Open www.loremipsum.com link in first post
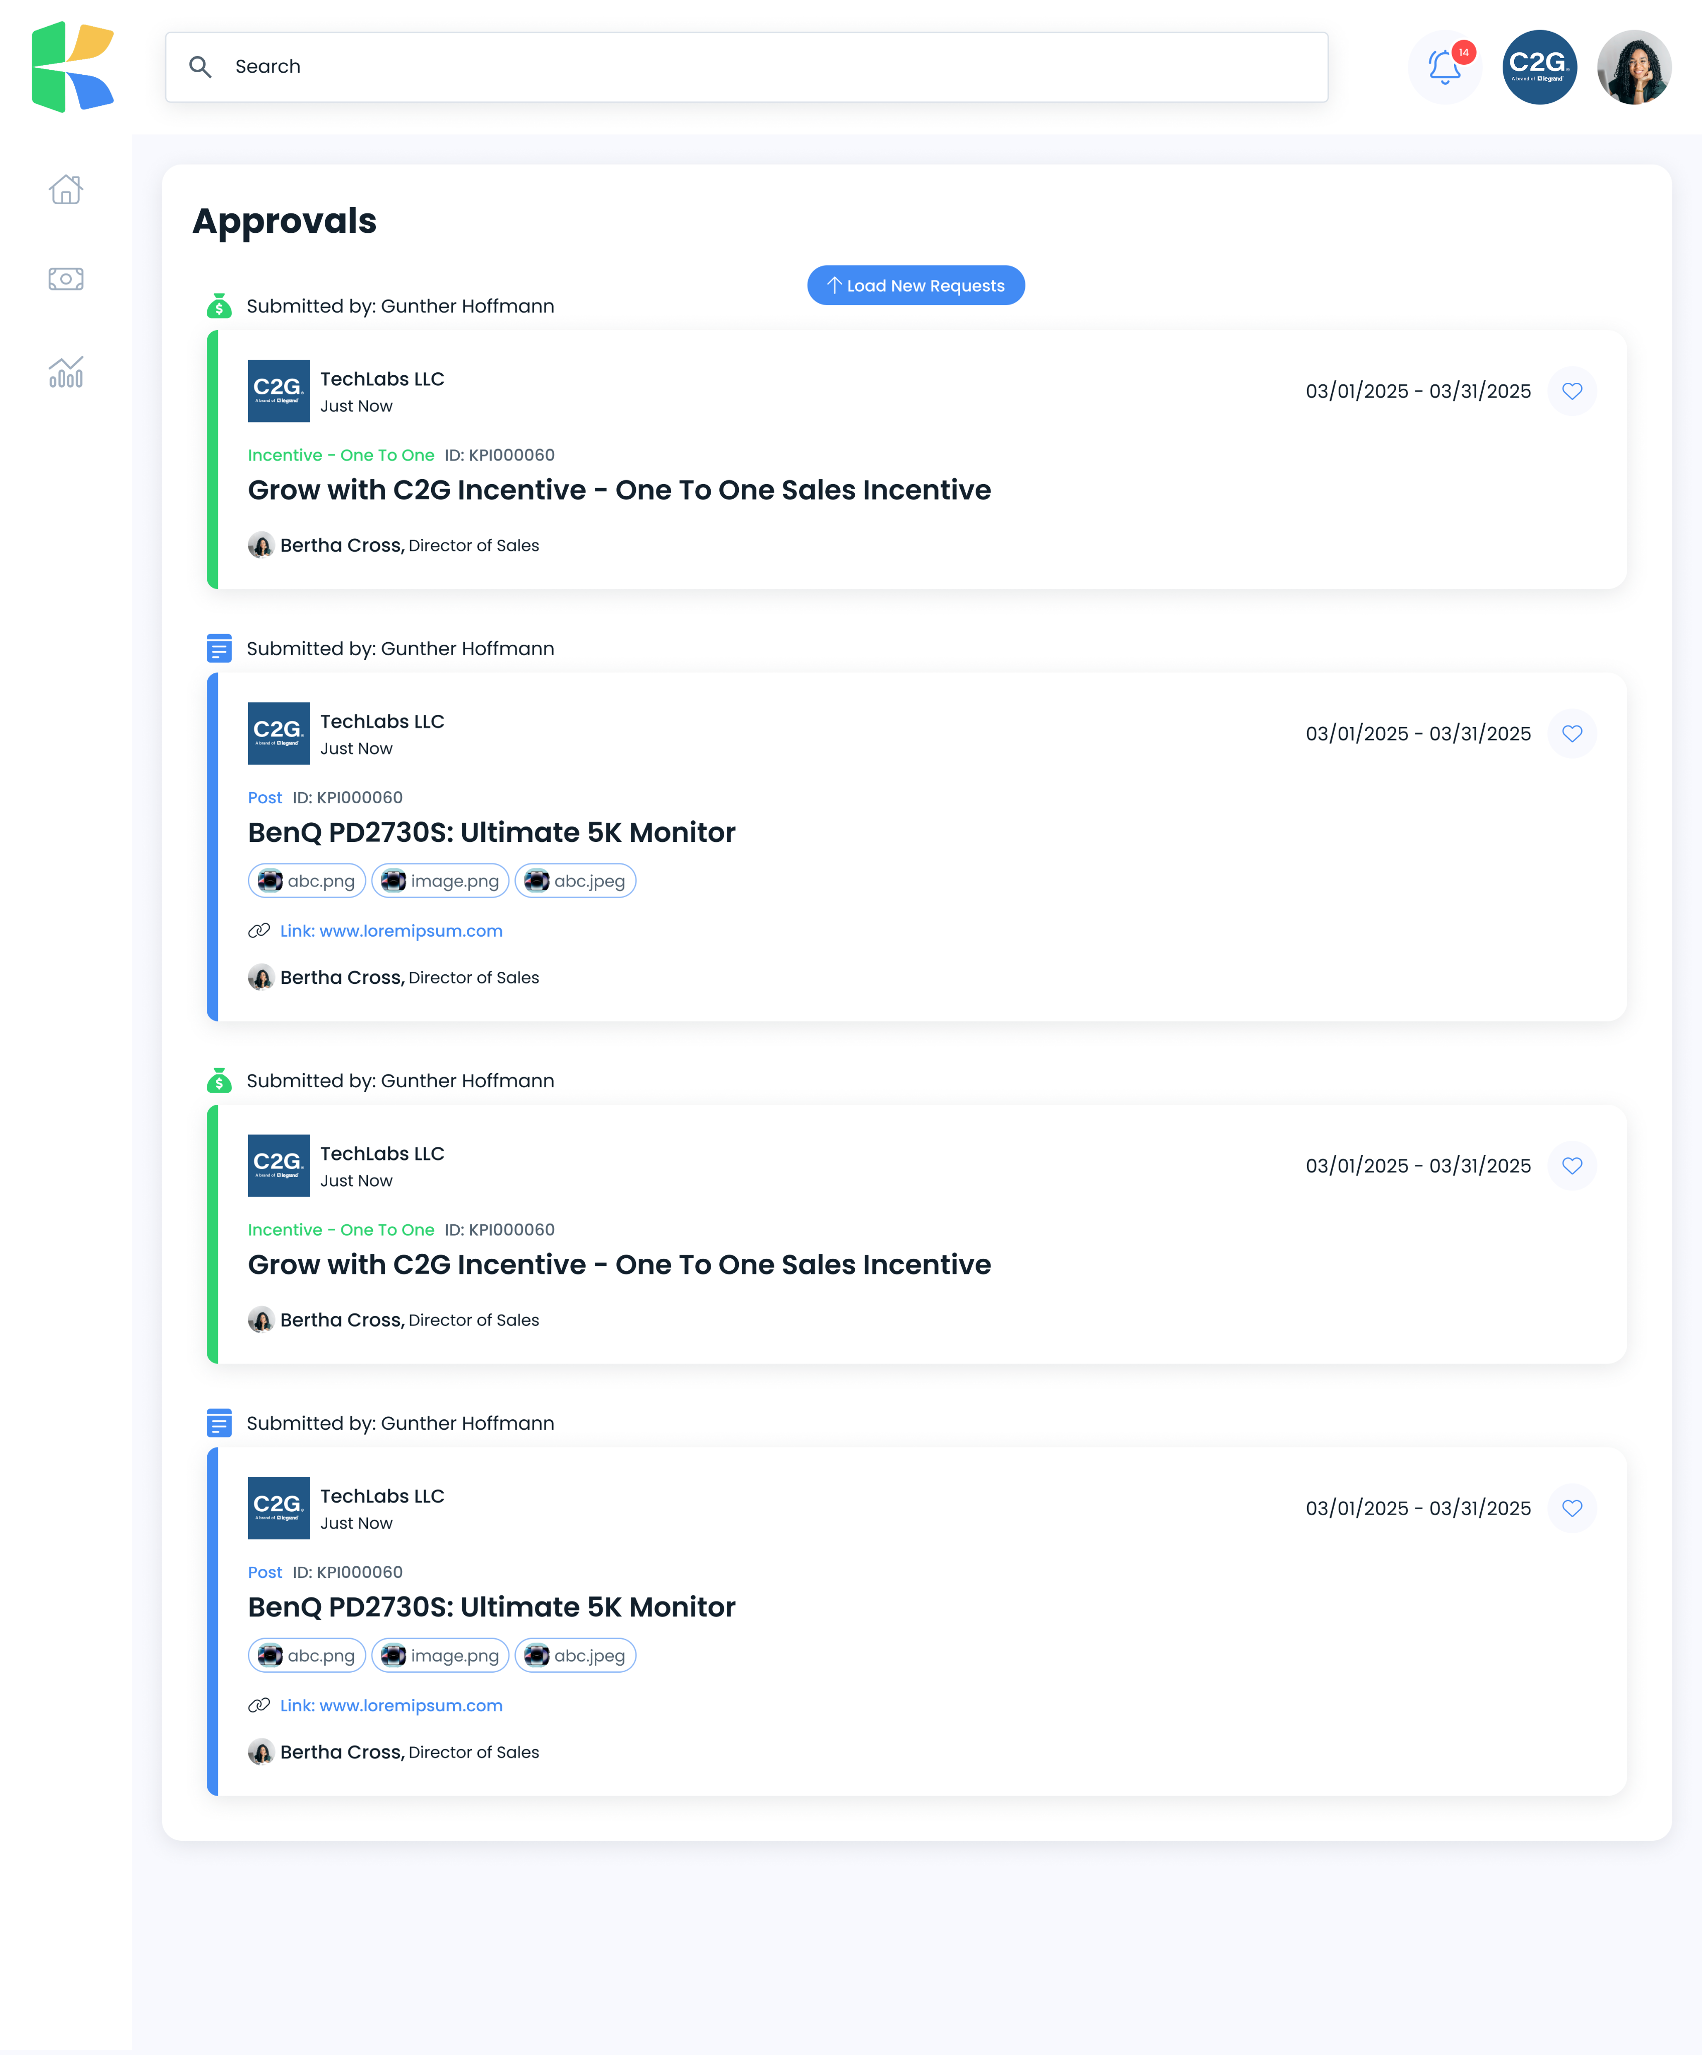The height and width of the screenshot is (2055, 1702). tap(391, 931)
